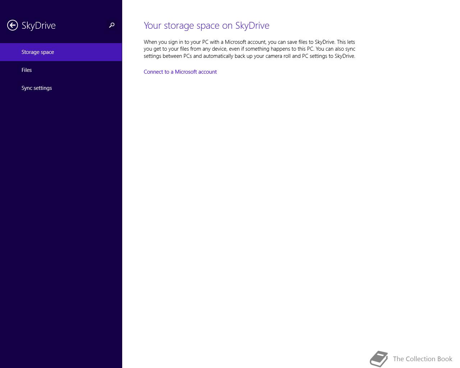Open search with the magnifier icon
This screenshot has height=368, width=460.
pos(112,25)
